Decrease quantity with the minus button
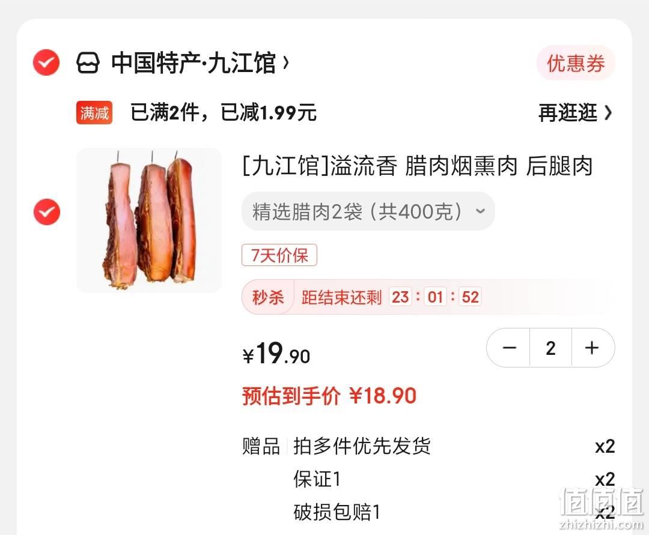The image size is (649, 535). pyautogui.click(x=509, y=348)
